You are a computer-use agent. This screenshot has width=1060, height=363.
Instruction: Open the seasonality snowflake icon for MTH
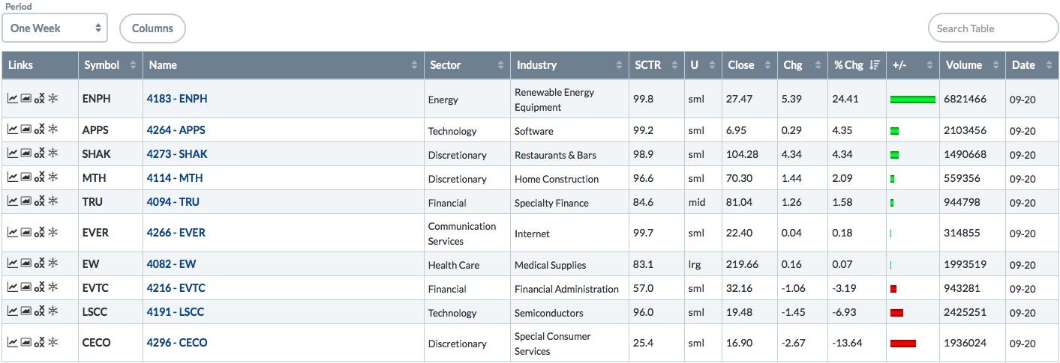[53, 177]
